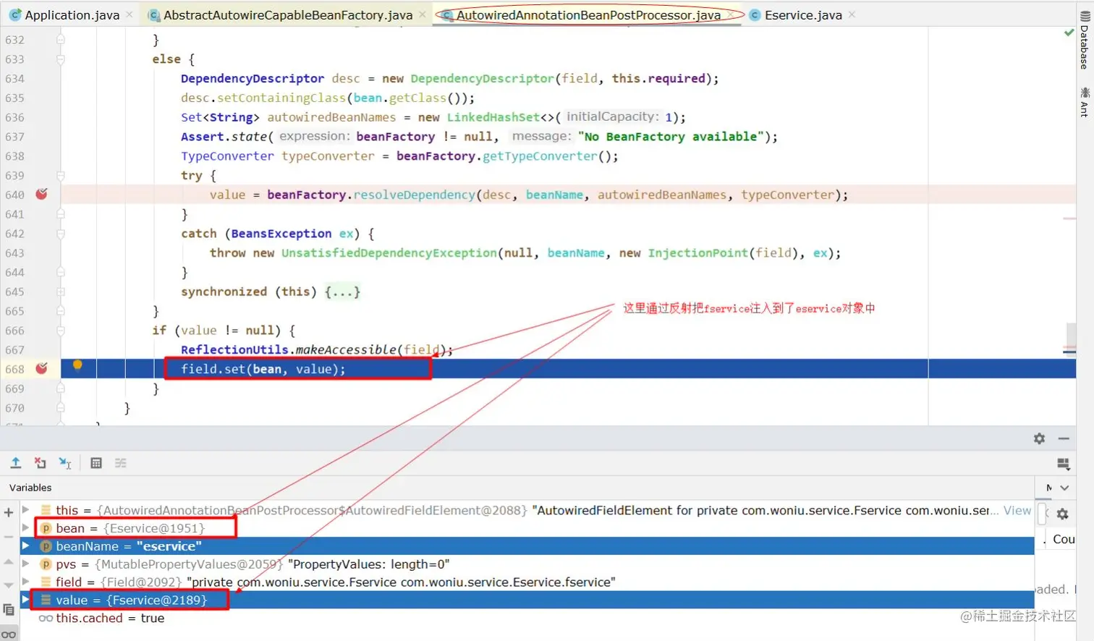Click the debugger icon with red X
The width and height of the screenshot is (1094, 641).
41,463
